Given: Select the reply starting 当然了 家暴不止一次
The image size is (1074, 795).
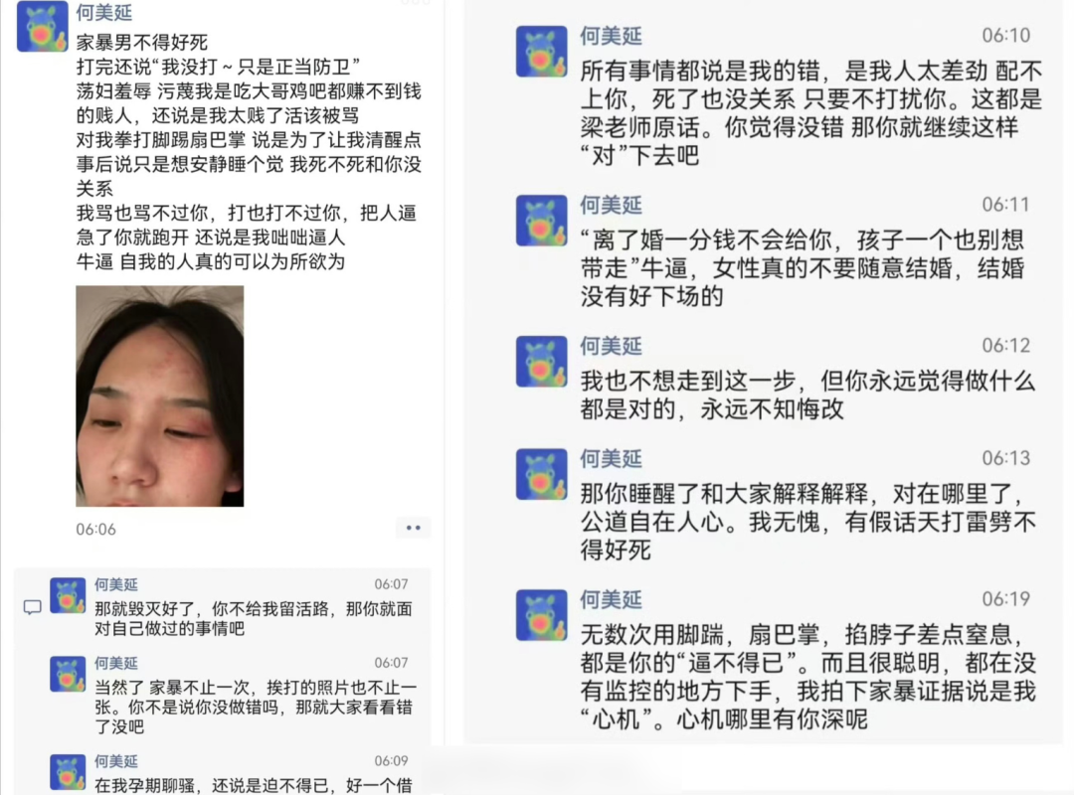Looking at the screenshot, I should click(x=256, y=707).
